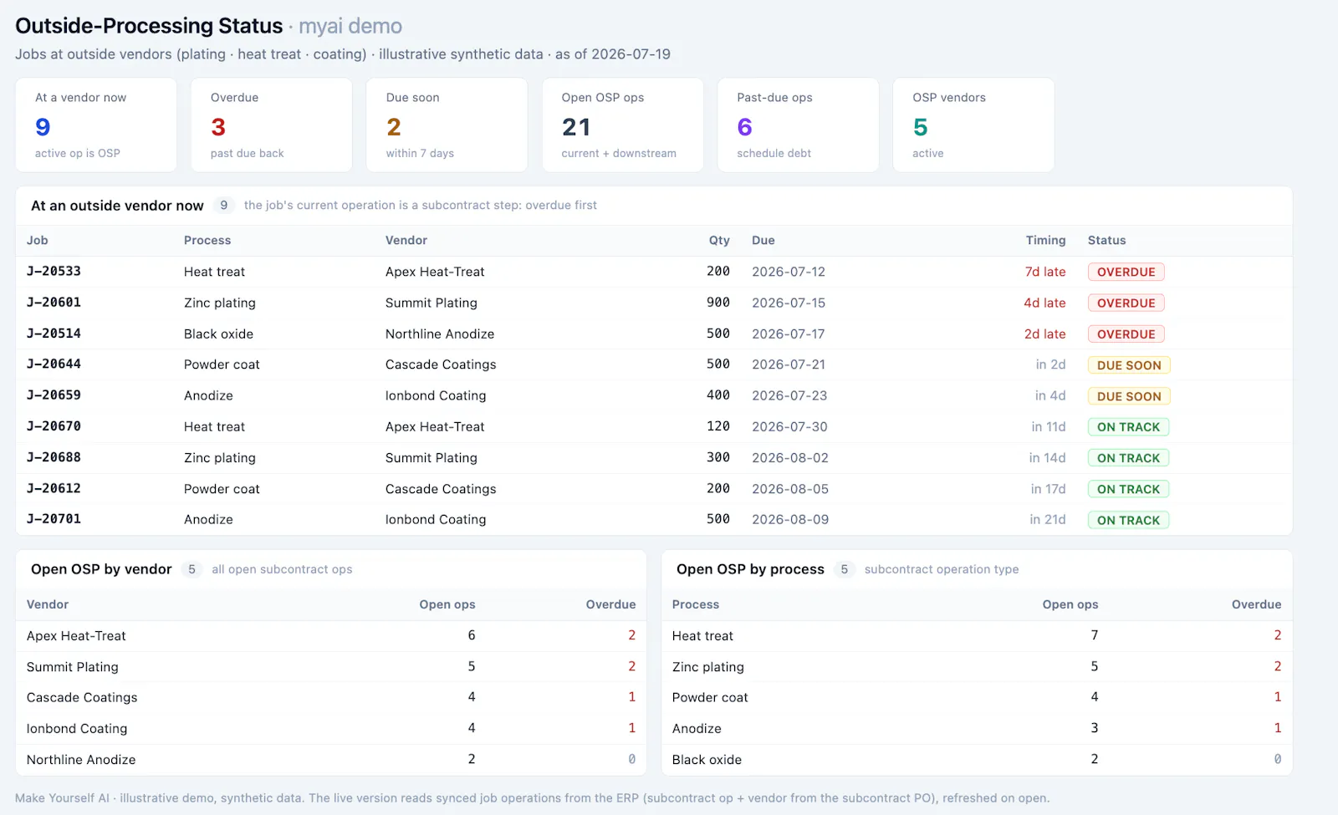1338x815 pixels.
Task: Click the ON TRACK badge for J-20612
Action: click(1128, 489)
